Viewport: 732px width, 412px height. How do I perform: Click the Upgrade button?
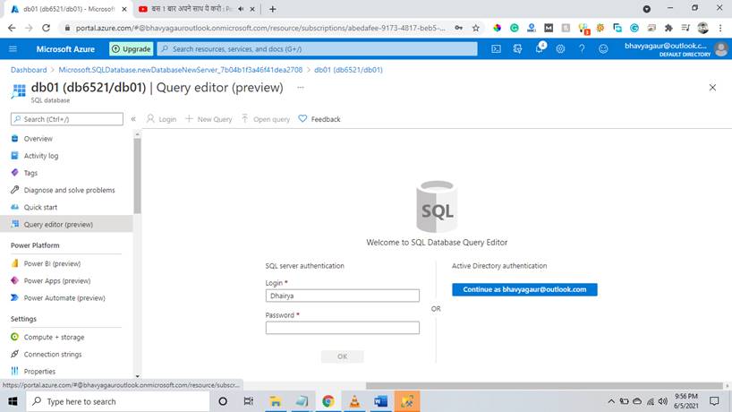(132, 48)
